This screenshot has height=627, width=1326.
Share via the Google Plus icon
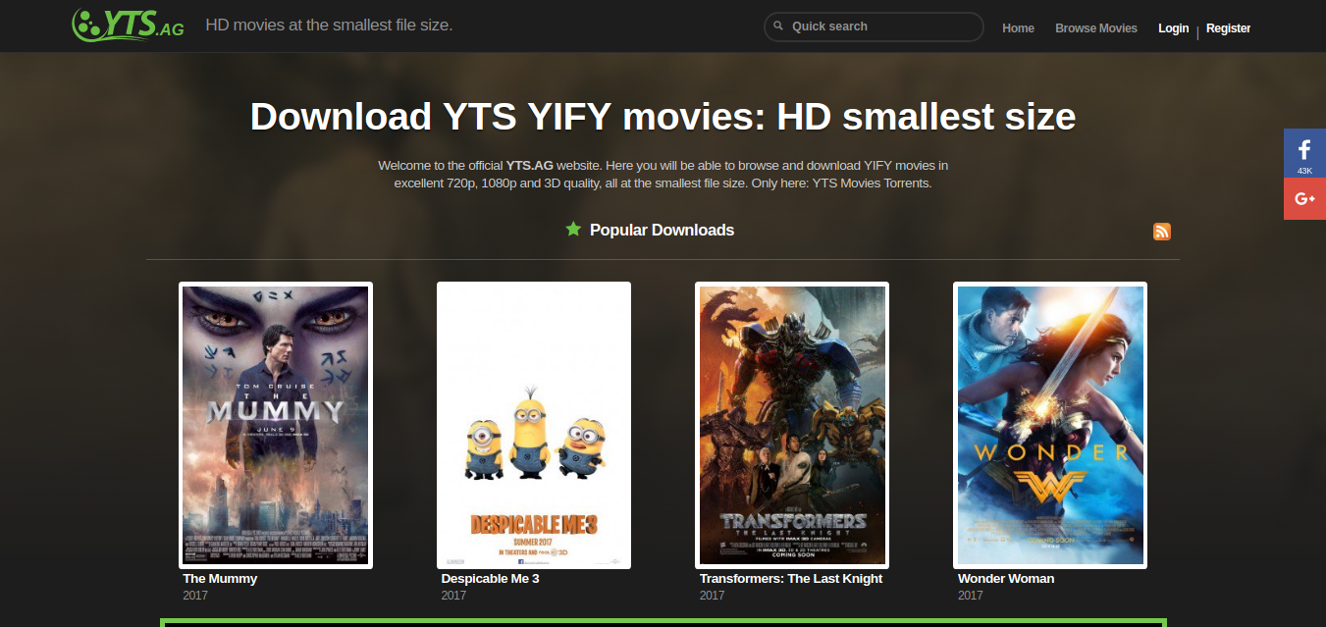click(x=1304, y=199)
